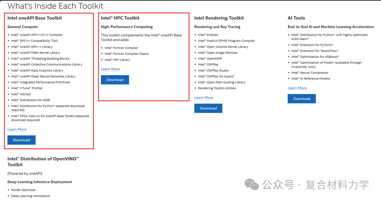The image size is (381, 200).
Task: Click 'Intel oneAPI Math Kernel Library' item
Action: (36, 53)
